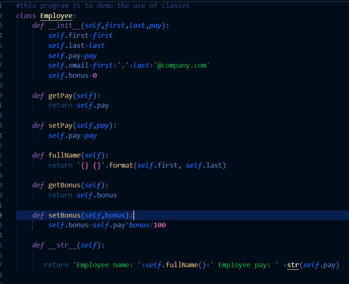Click line number 23 gutter to add breakpoint
The image size is (349, 284).
(4, 125)
